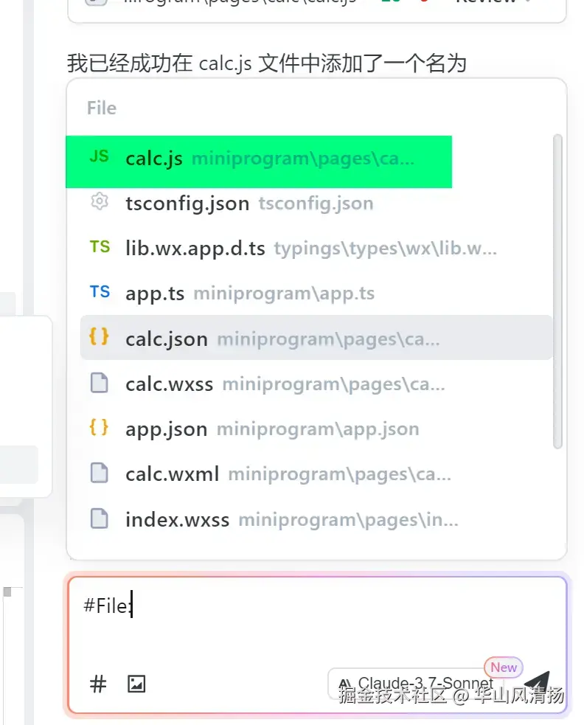The width and height of the screenshot is (584, 725).
Task: Click the gear icon beside tsconfig.json
Action: coord(99,202)
